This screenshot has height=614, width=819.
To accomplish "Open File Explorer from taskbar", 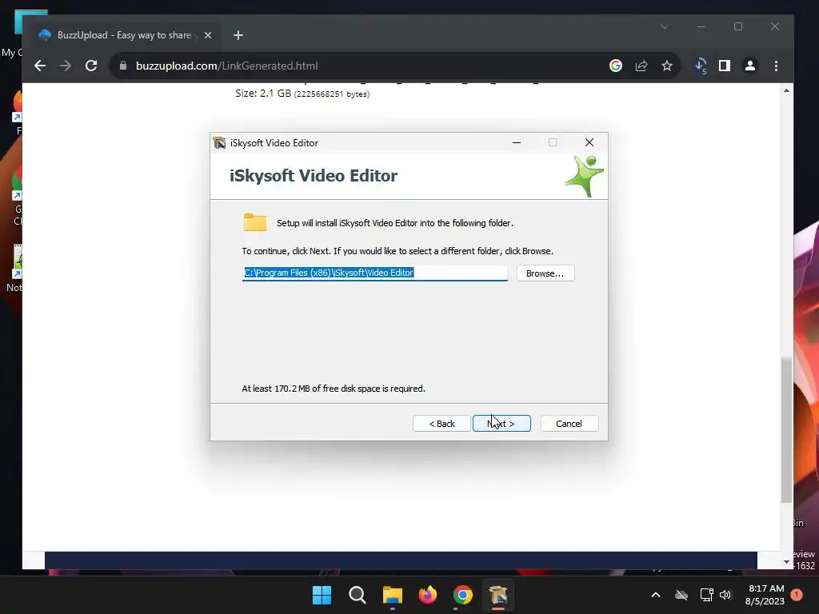I will (x=392, y=595).
